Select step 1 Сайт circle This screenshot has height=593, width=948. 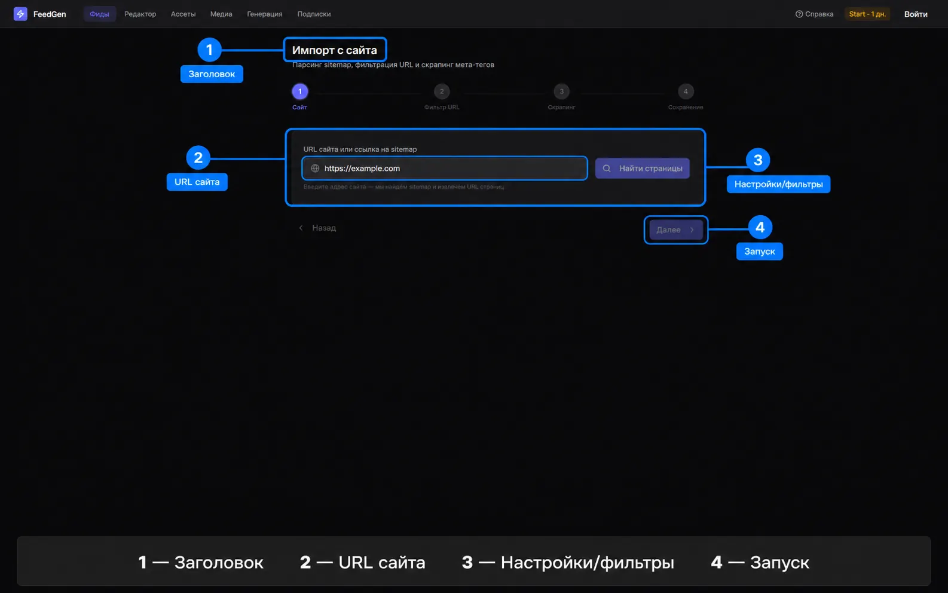pos(300,91)
